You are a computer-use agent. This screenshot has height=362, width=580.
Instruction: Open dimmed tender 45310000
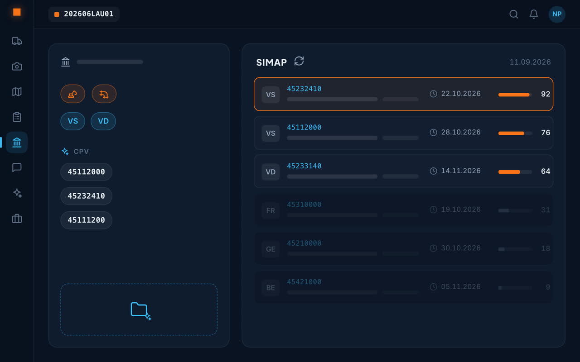[403, 210]
